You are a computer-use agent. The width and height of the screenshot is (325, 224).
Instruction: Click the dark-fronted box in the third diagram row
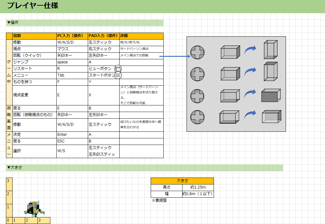click(271, 95)
